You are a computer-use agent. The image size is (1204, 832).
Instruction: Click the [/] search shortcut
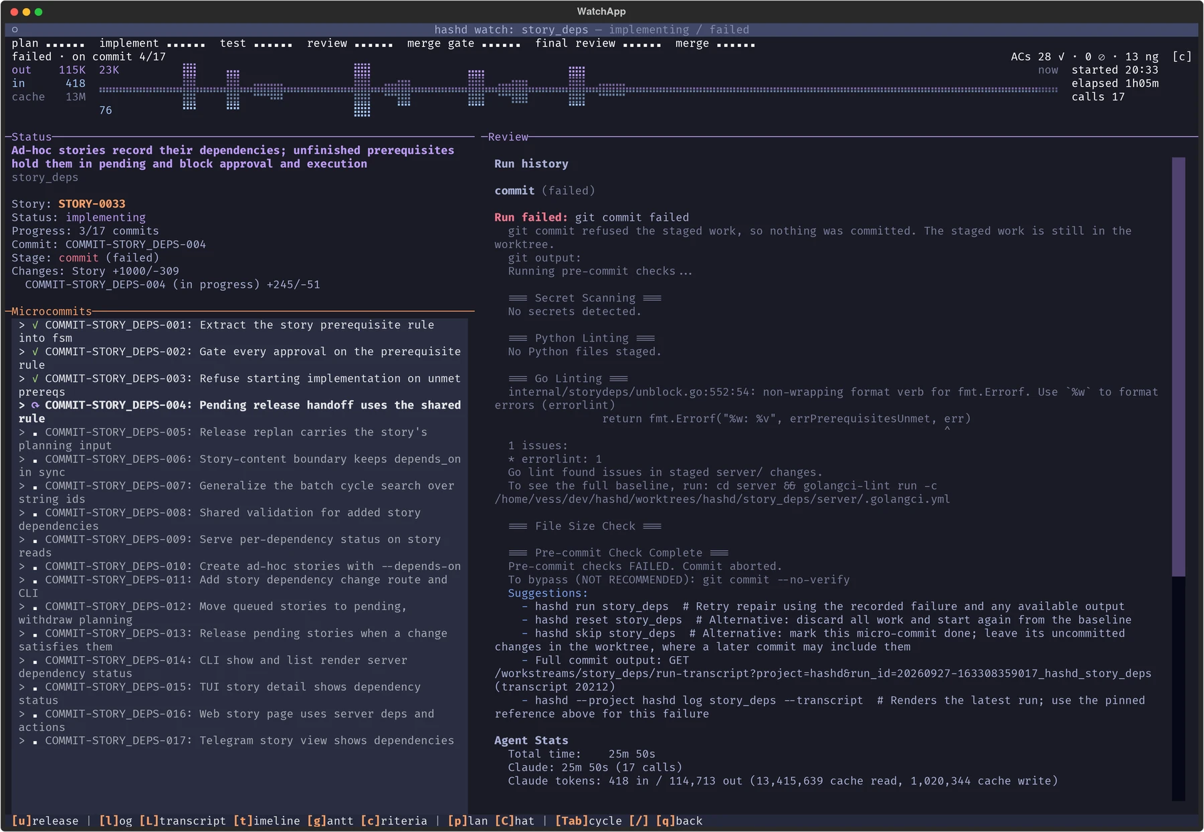click(639, 821)
